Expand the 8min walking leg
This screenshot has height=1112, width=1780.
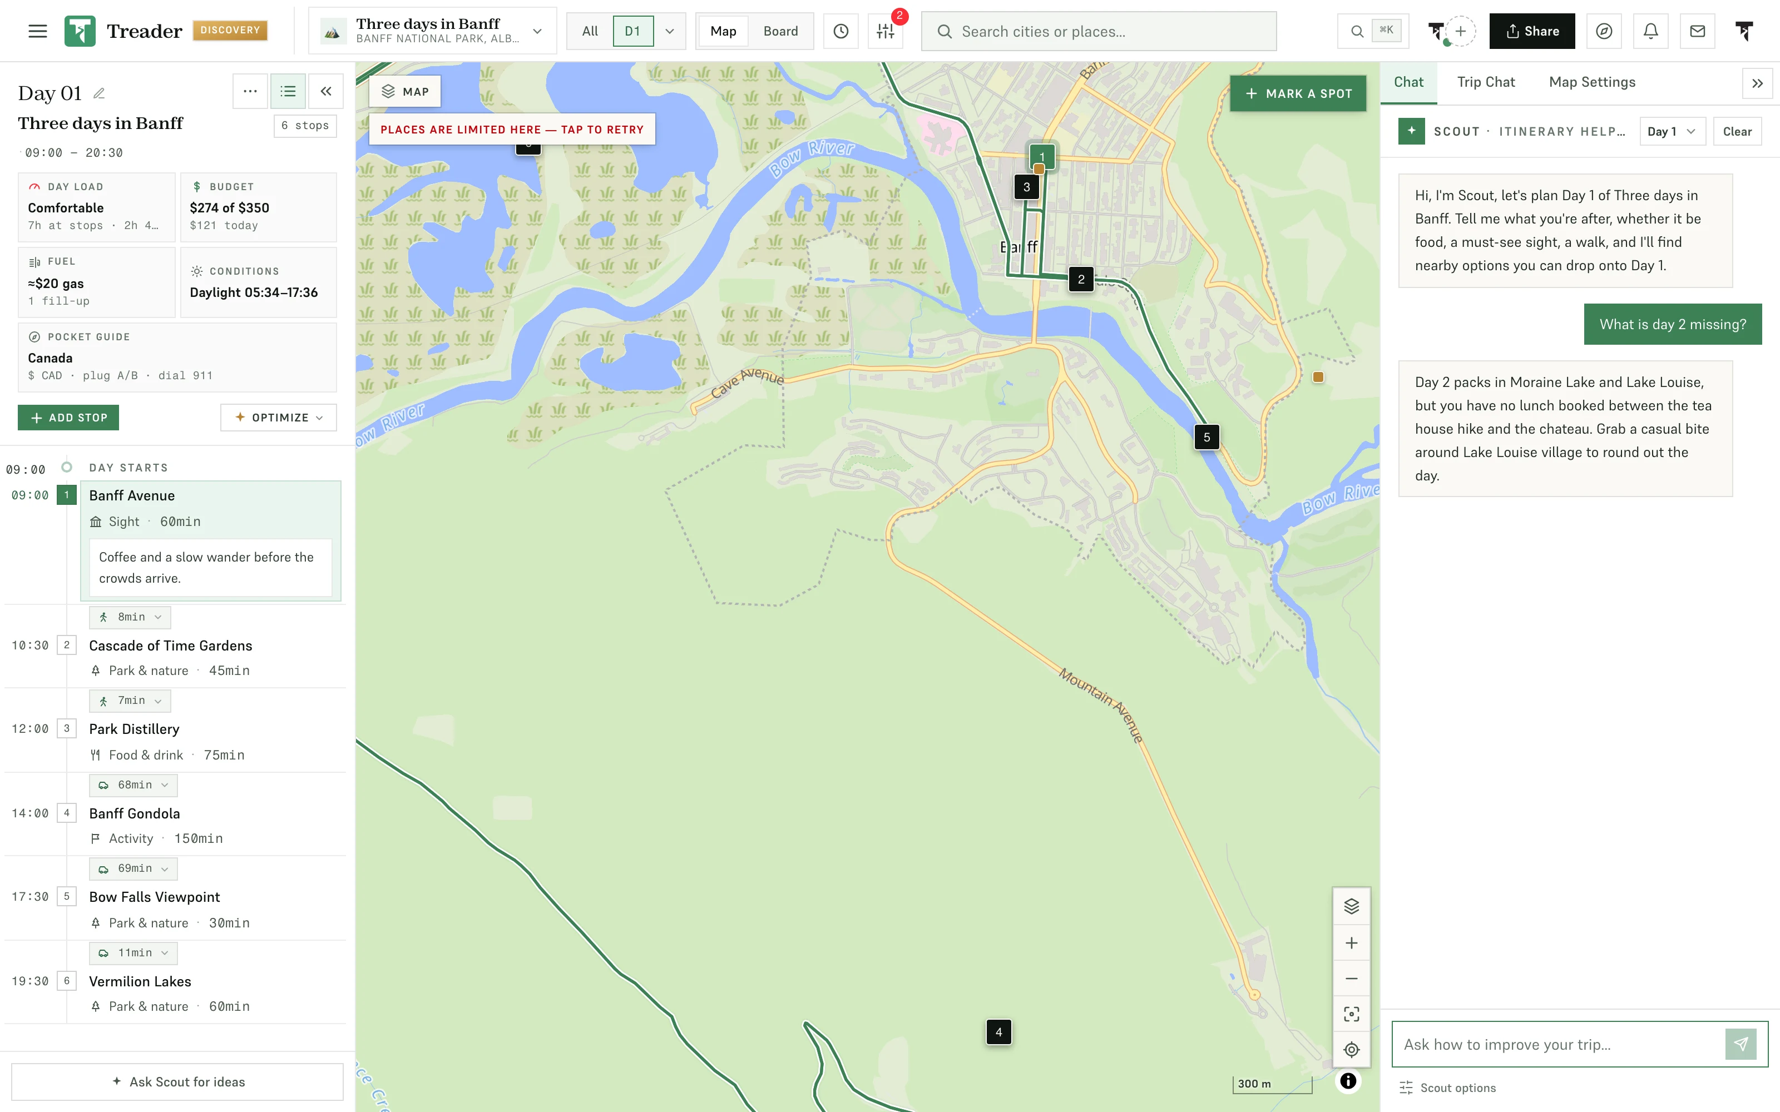click(130, 617)
